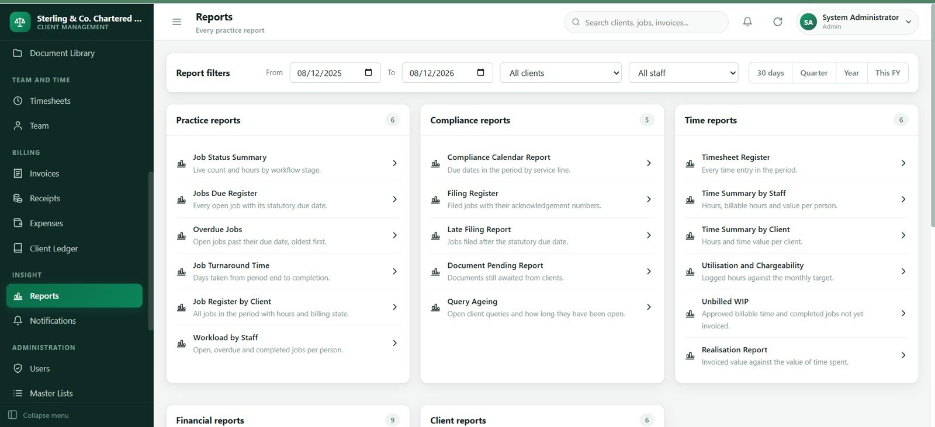The height and width of the screenshot is (427, 935).
Task: Click the Financial reports count badge 9
Action: coord(392,420)
